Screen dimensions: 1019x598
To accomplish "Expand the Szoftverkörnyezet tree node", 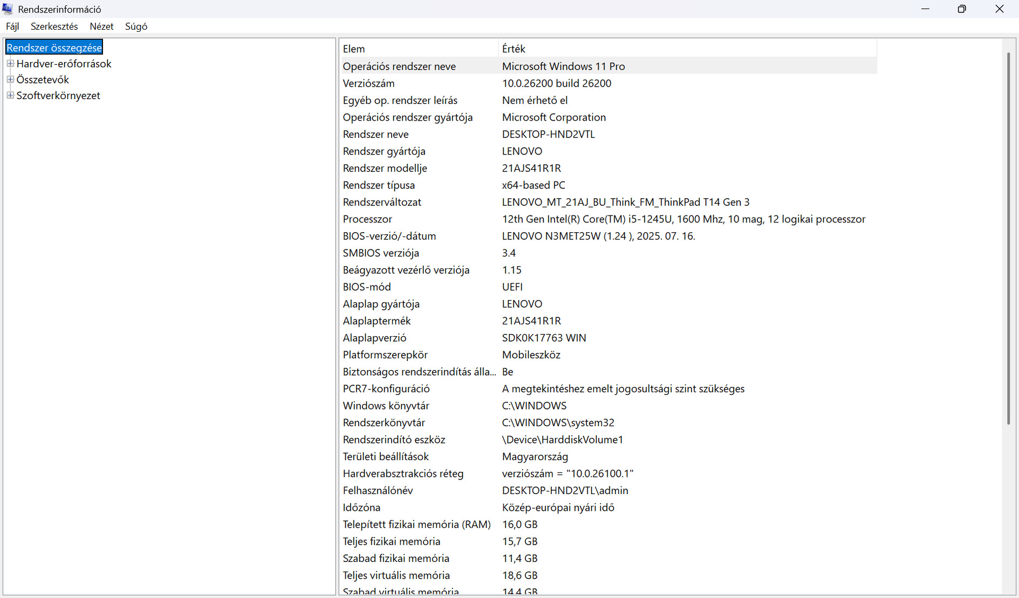I will (x=10, y=95).
